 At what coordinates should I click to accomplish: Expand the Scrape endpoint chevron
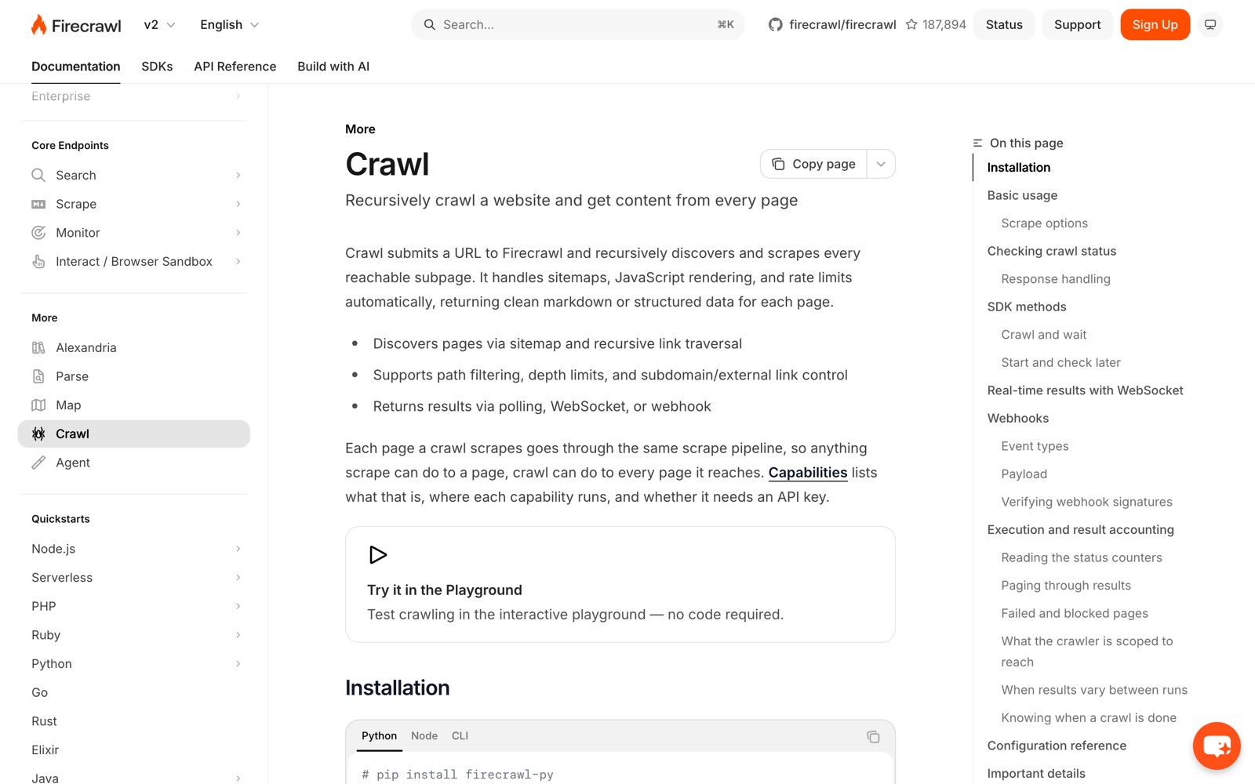tap(238, 204)
